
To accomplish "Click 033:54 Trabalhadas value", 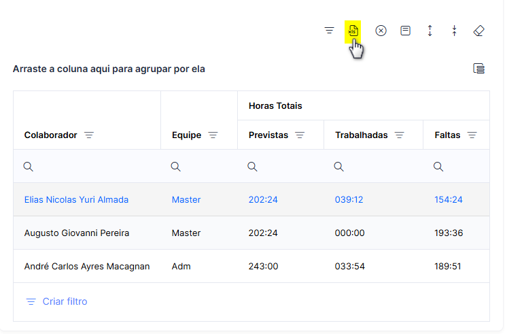I will click(350, 266).
